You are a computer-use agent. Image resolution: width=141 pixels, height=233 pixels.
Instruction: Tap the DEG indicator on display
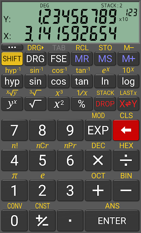tap(45, 6)
